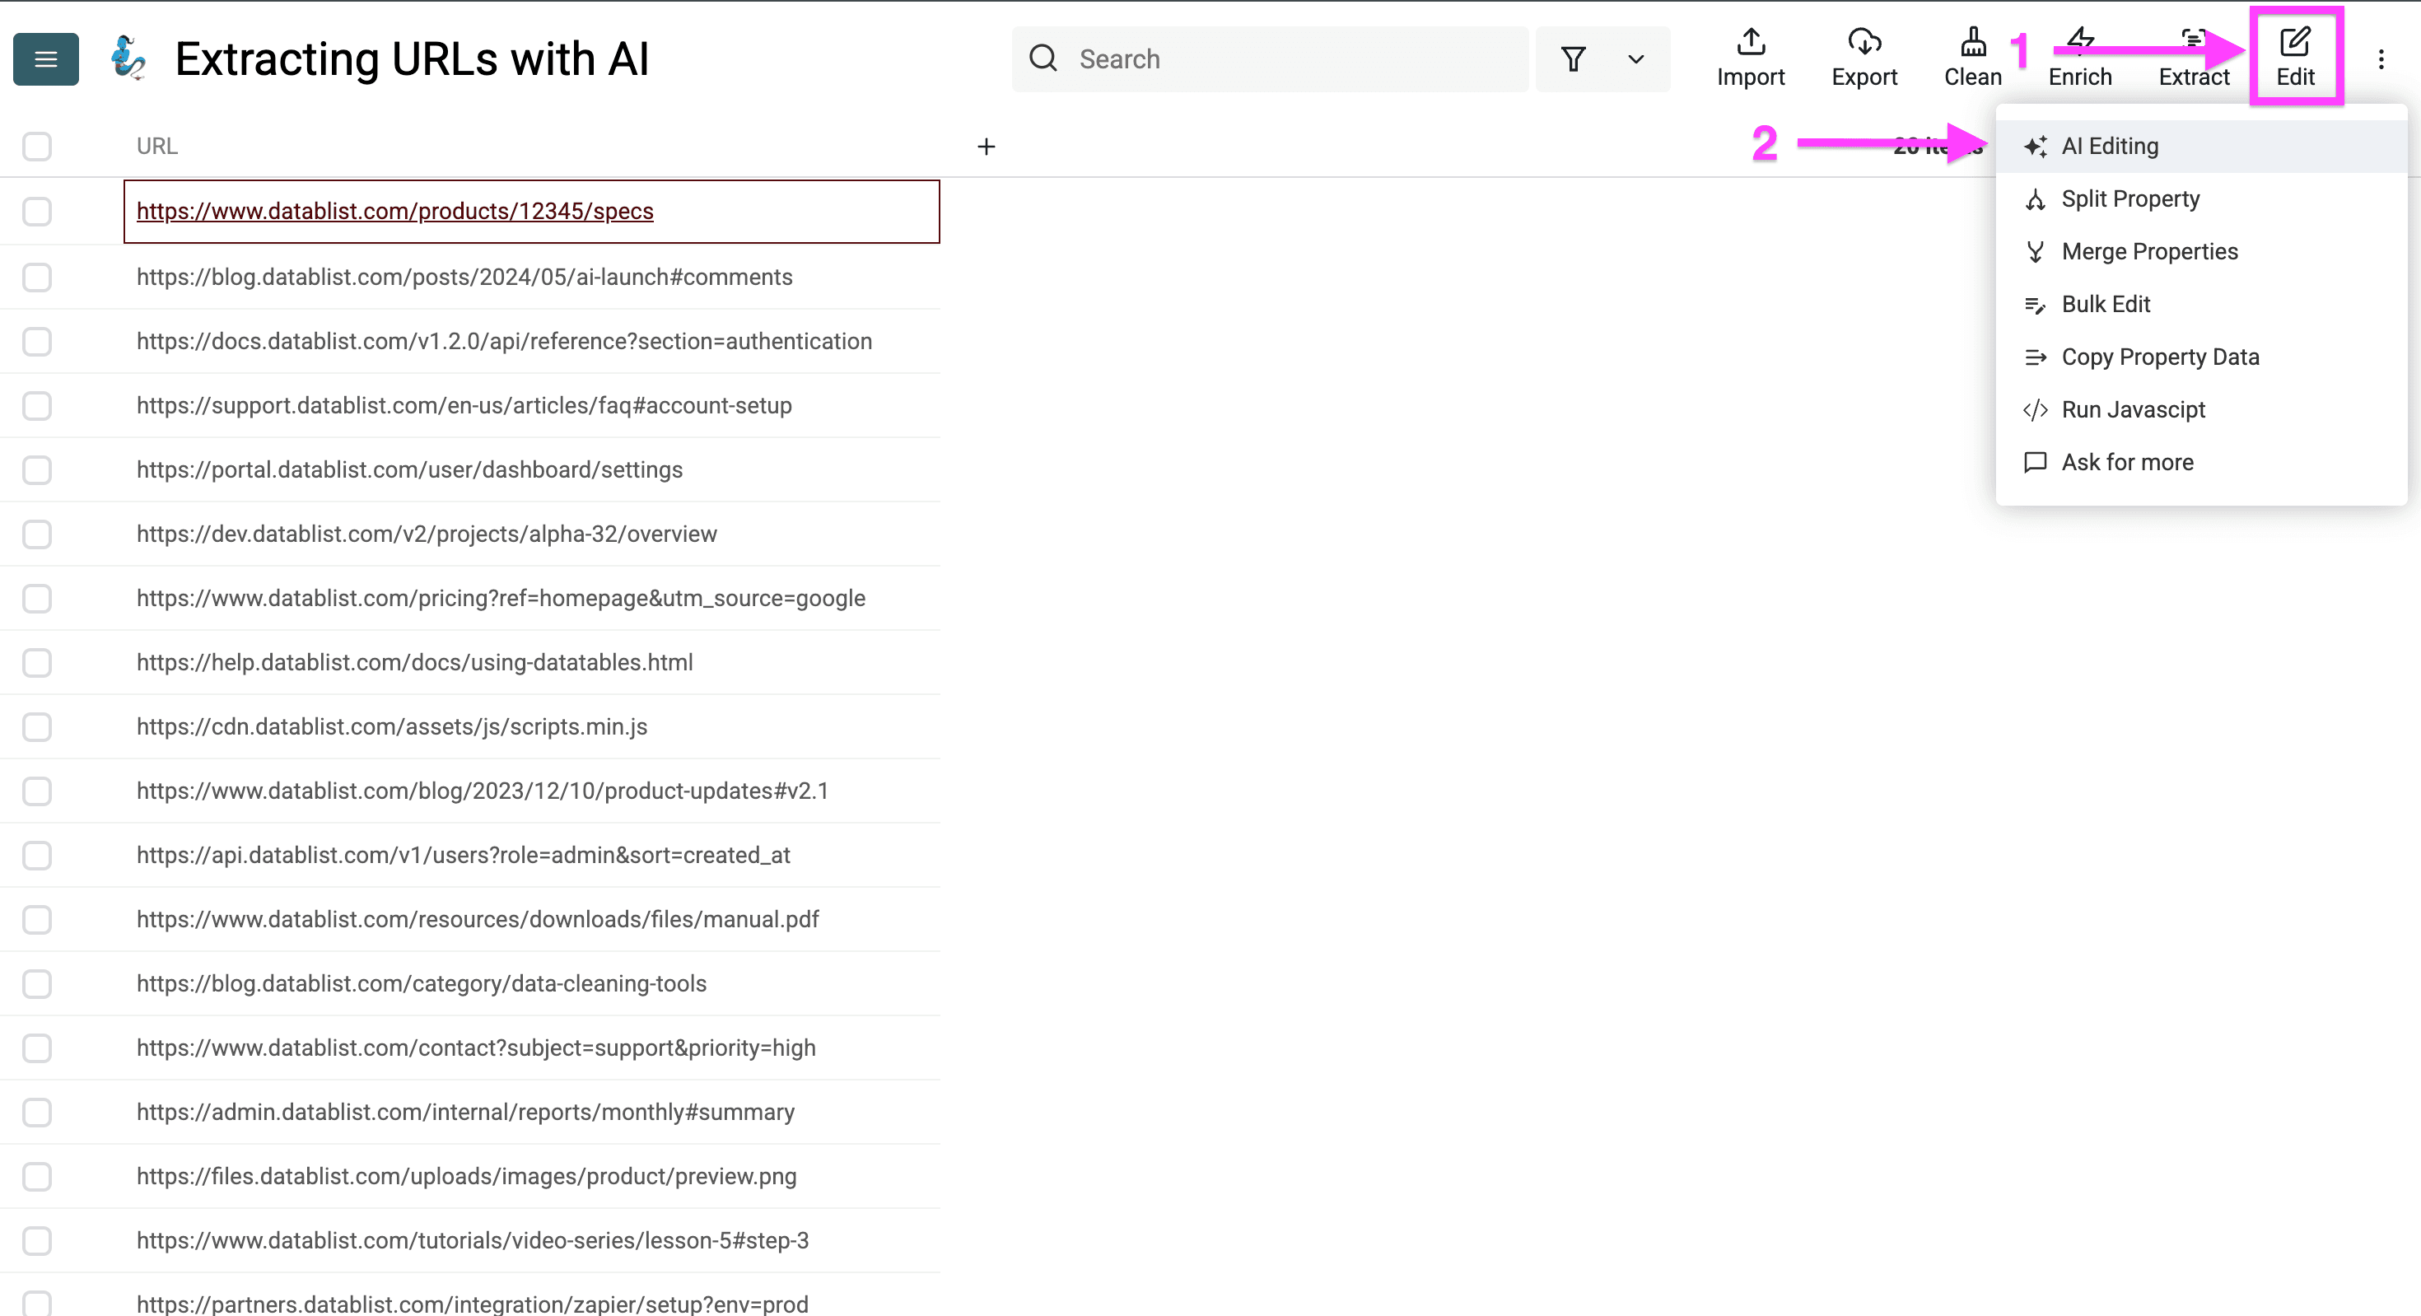This screenshot has height=1316, width=2421.
Task: Click inside the Search input field
Action: point(1269,58)
